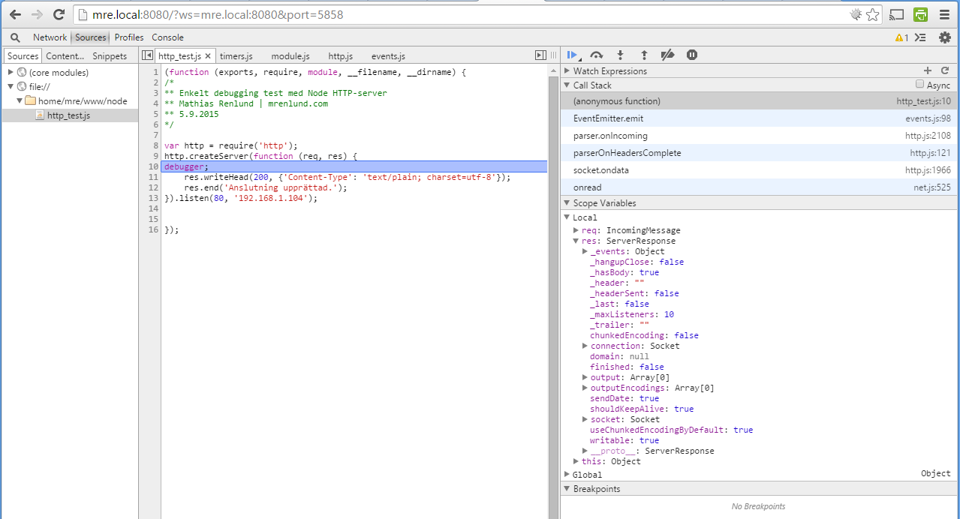Expand the this: Object variable
960x519 pixels.
click(576, 461)
